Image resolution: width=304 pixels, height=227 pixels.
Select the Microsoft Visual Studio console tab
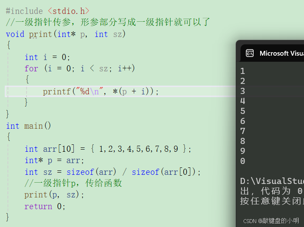coord(272,53)
